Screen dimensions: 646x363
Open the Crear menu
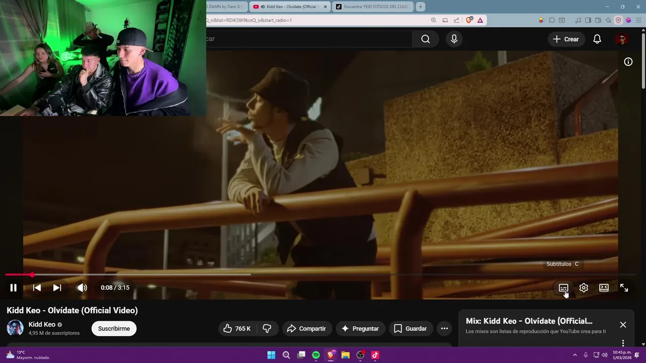(x=566, y=39)
